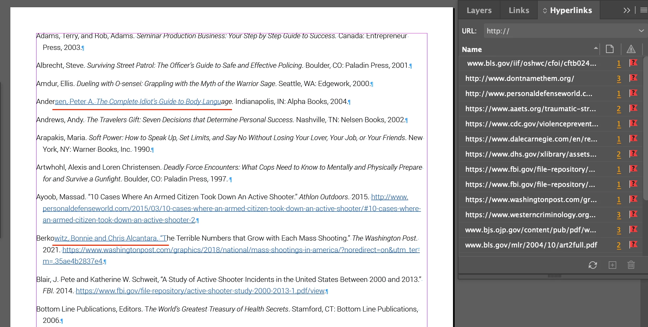This screenshot has height=327, width=648.
Task: Go to page 2 of art2full.pdf row
Action: [x=619, y=245]
